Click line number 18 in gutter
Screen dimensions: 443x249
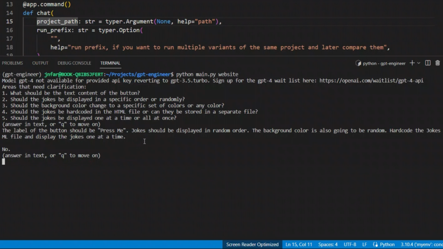tap(10, 48)
